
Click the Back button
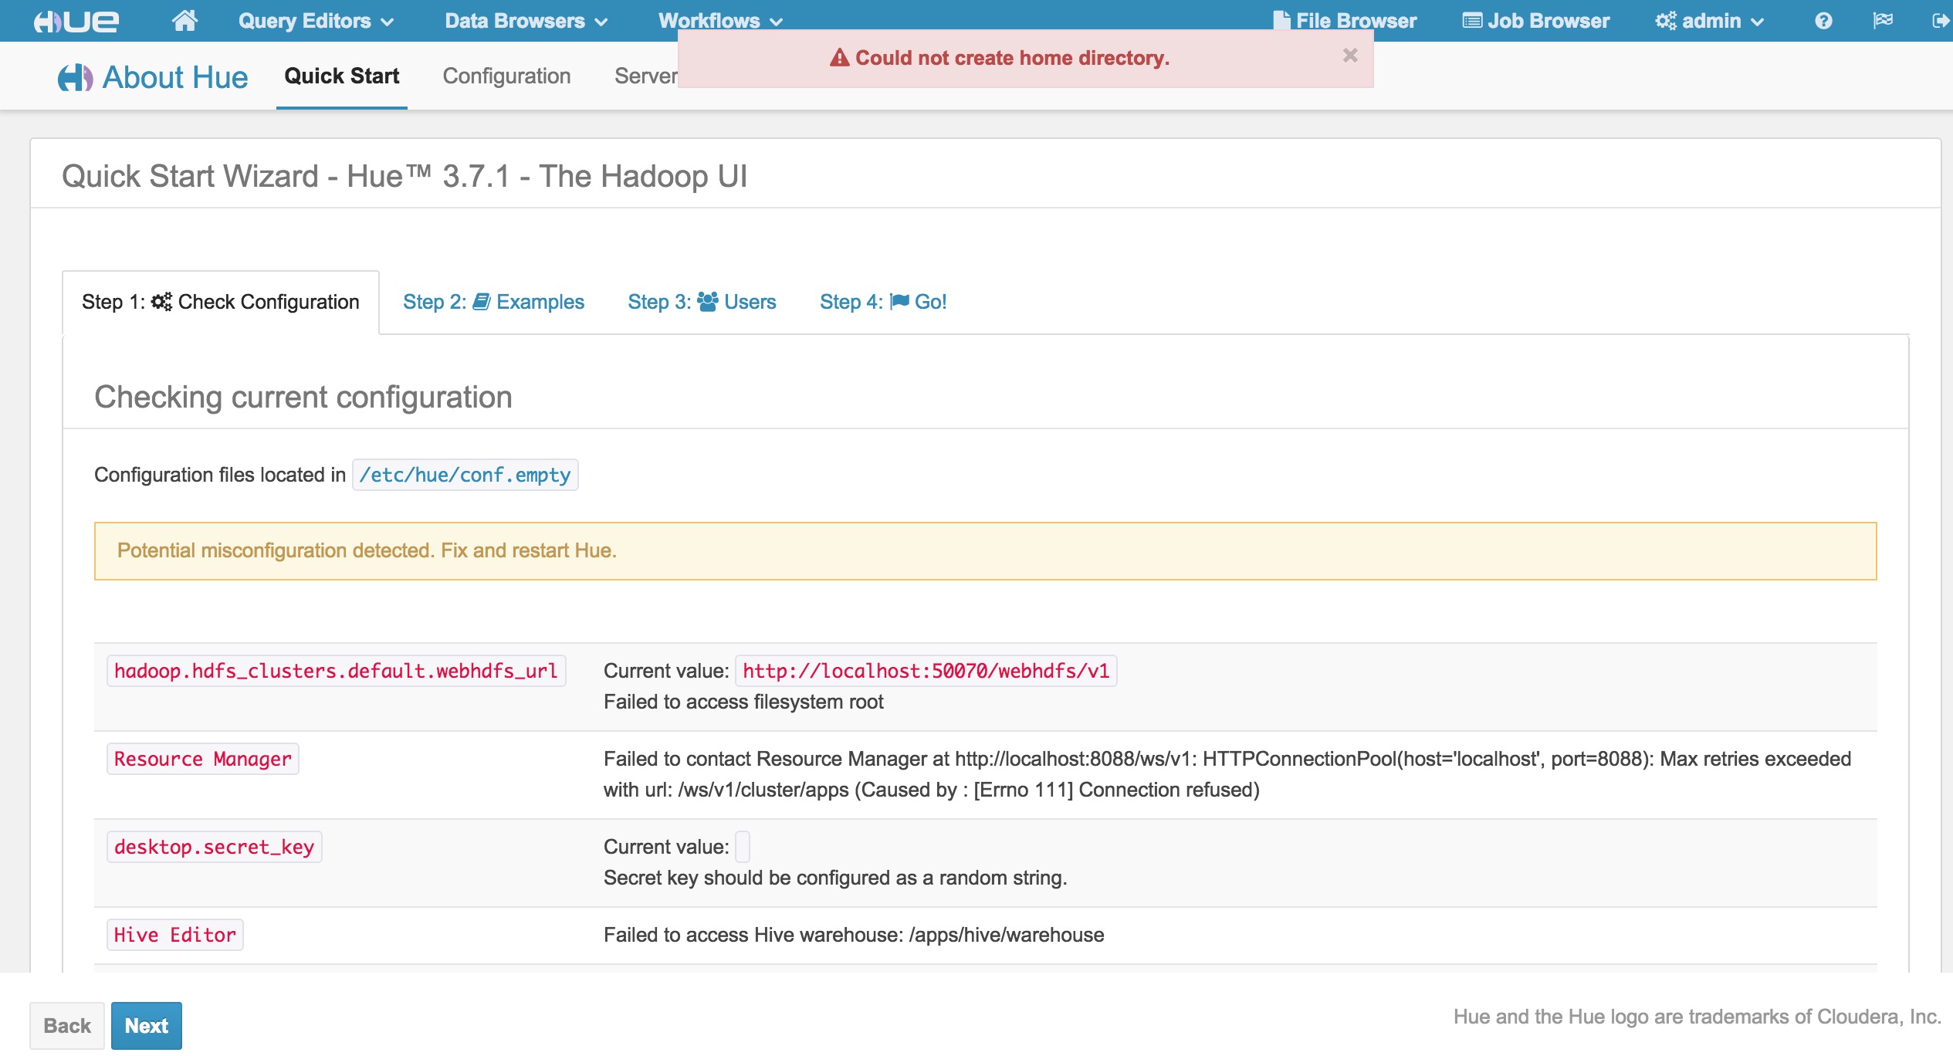tap(67, 1025)
